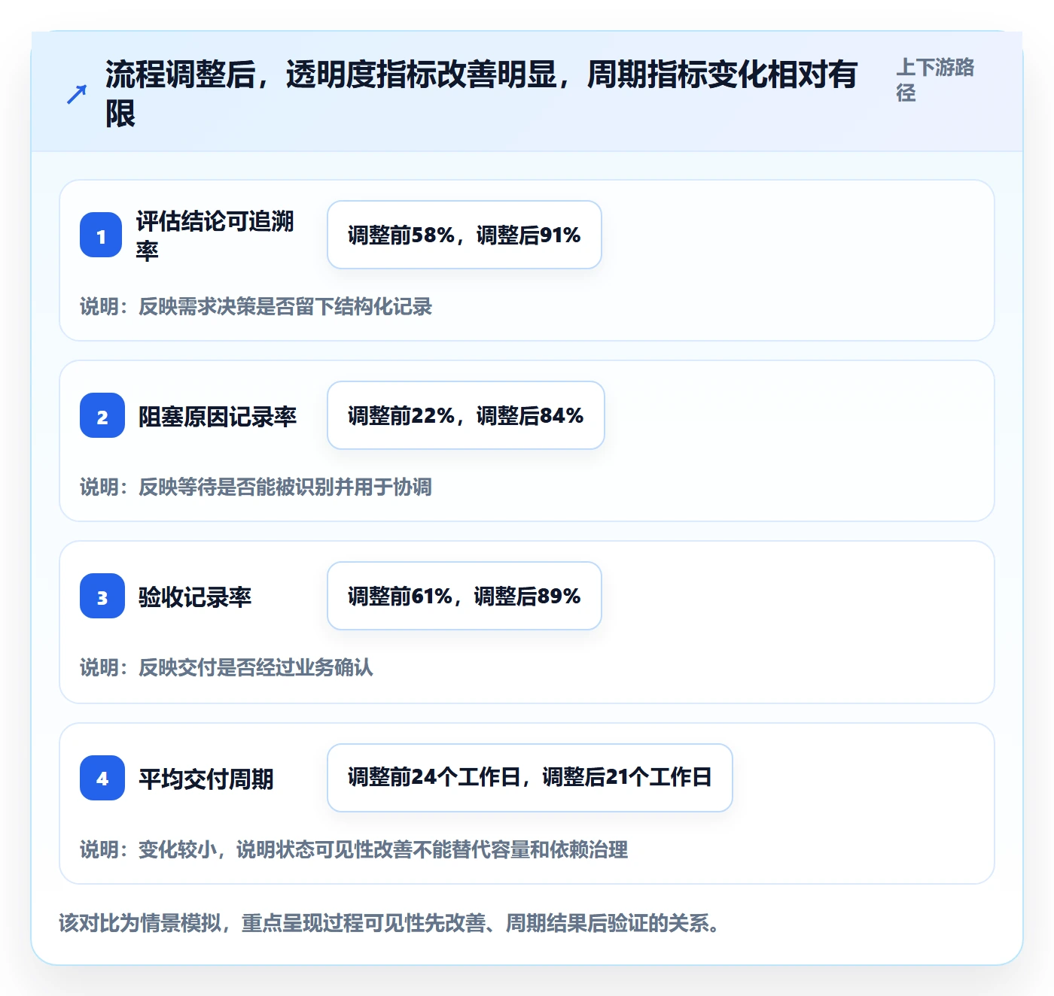Click the 平均交付周期 title

(206, 779)
